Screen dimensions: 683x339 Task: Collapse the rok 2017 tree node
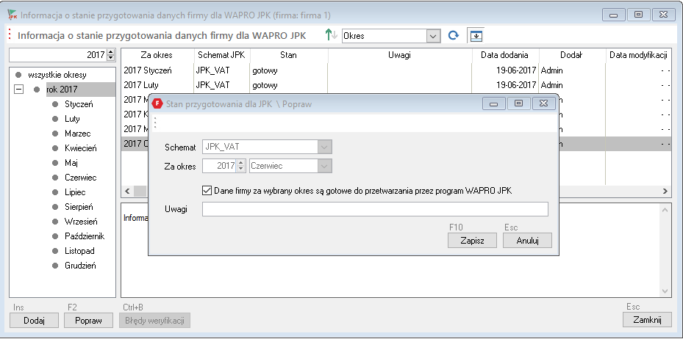(18, 90)
